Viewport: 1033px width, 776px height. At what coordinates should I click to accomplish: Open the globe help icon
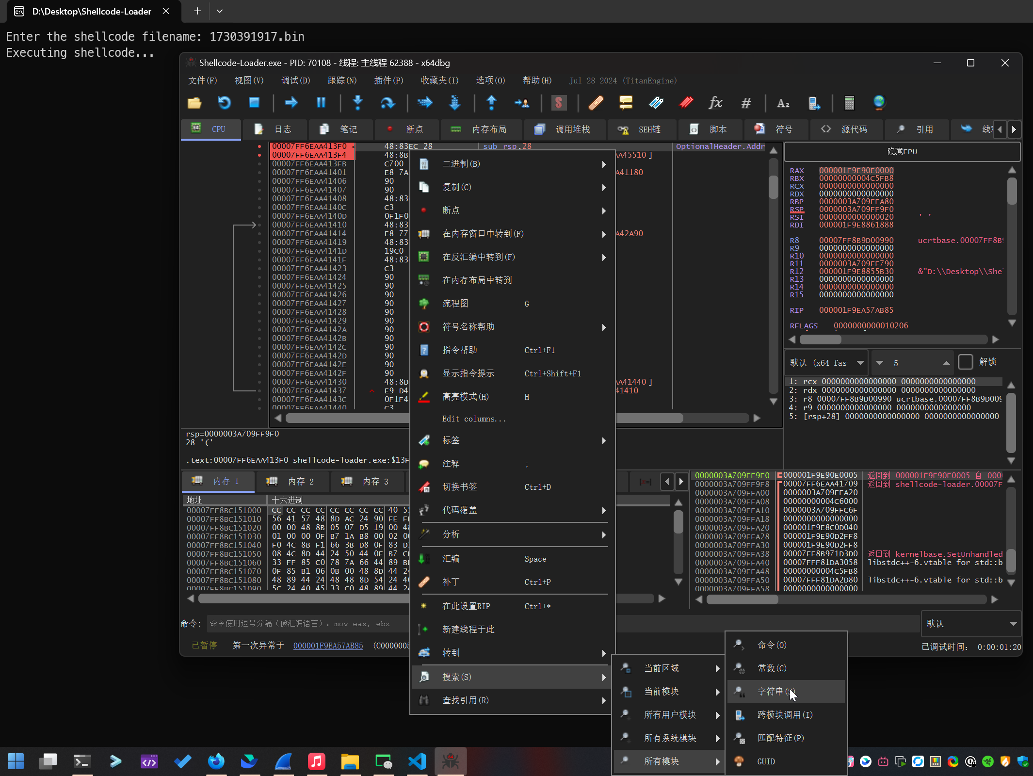[879, 103]
